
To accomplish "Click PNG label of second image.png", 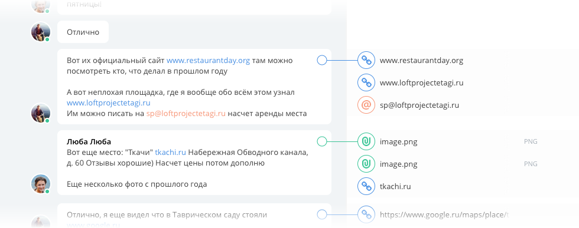I will click(531, 164).
